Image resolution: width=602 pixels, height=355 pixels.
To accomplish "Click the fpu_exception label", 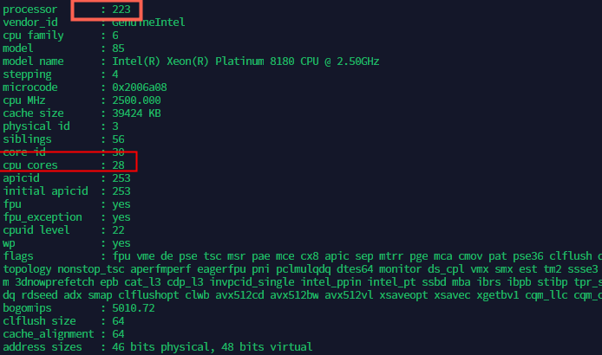I will pos(43,217).
